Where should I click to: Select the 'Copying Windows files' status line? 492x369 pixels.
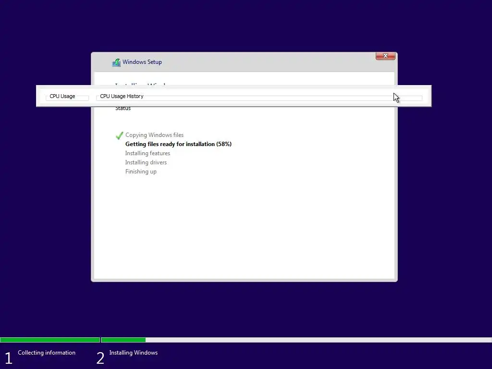[154, 135]
